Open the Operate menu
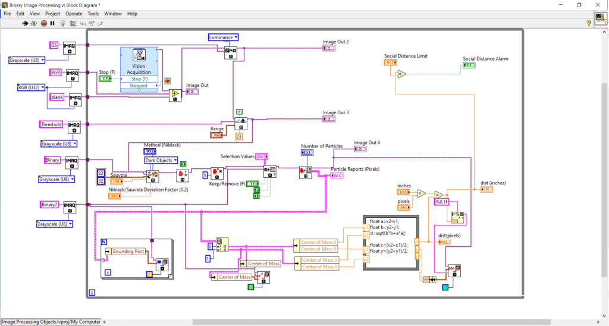 (x=74, y=13)
